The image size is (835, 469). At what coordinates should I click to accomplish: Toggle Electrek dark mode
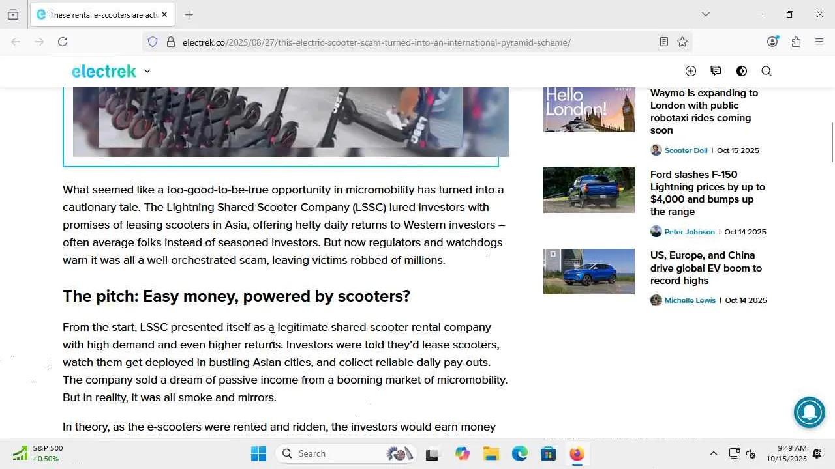click(x=742, y=71)
